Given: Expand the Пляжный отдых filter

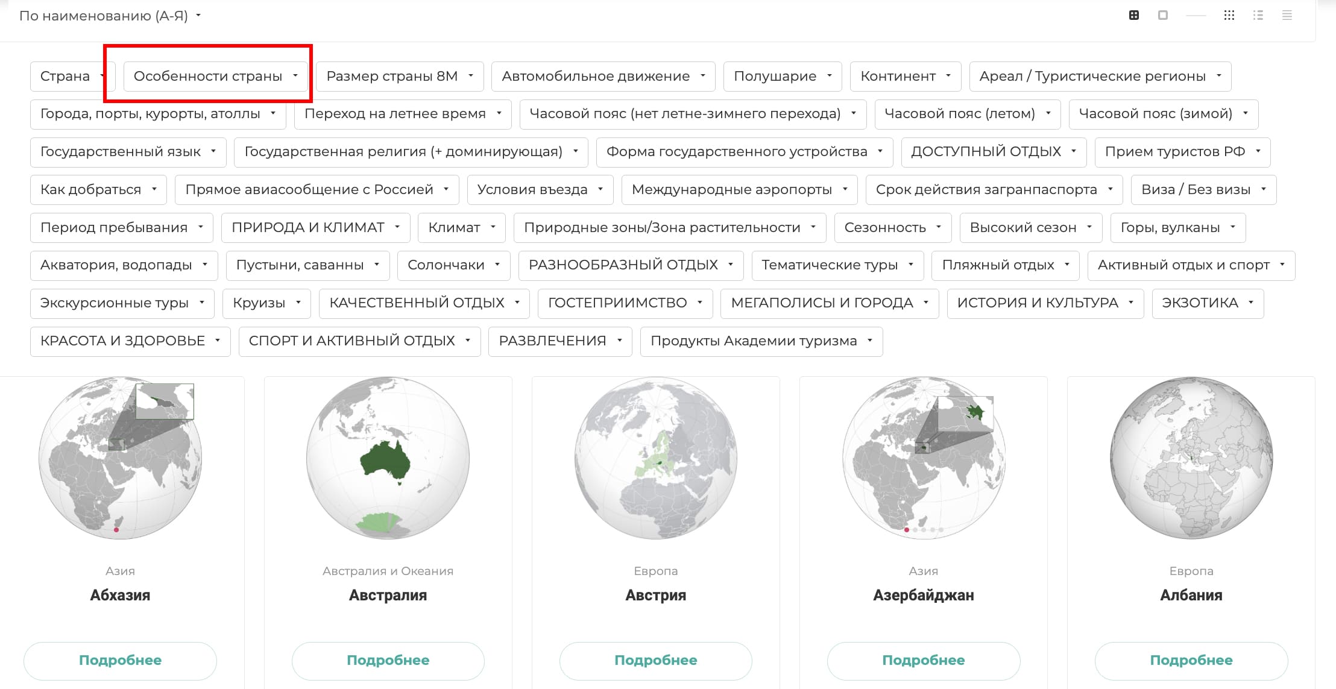Looking at the screenshot, I should [x=1004, y=265].
